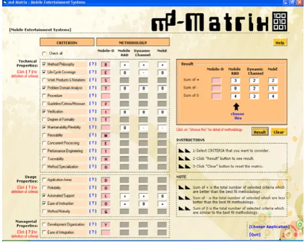The width and height of the screenshot is (304, 243).
Task: Enable Development Organization checkbox
Action: coord(44,225)
